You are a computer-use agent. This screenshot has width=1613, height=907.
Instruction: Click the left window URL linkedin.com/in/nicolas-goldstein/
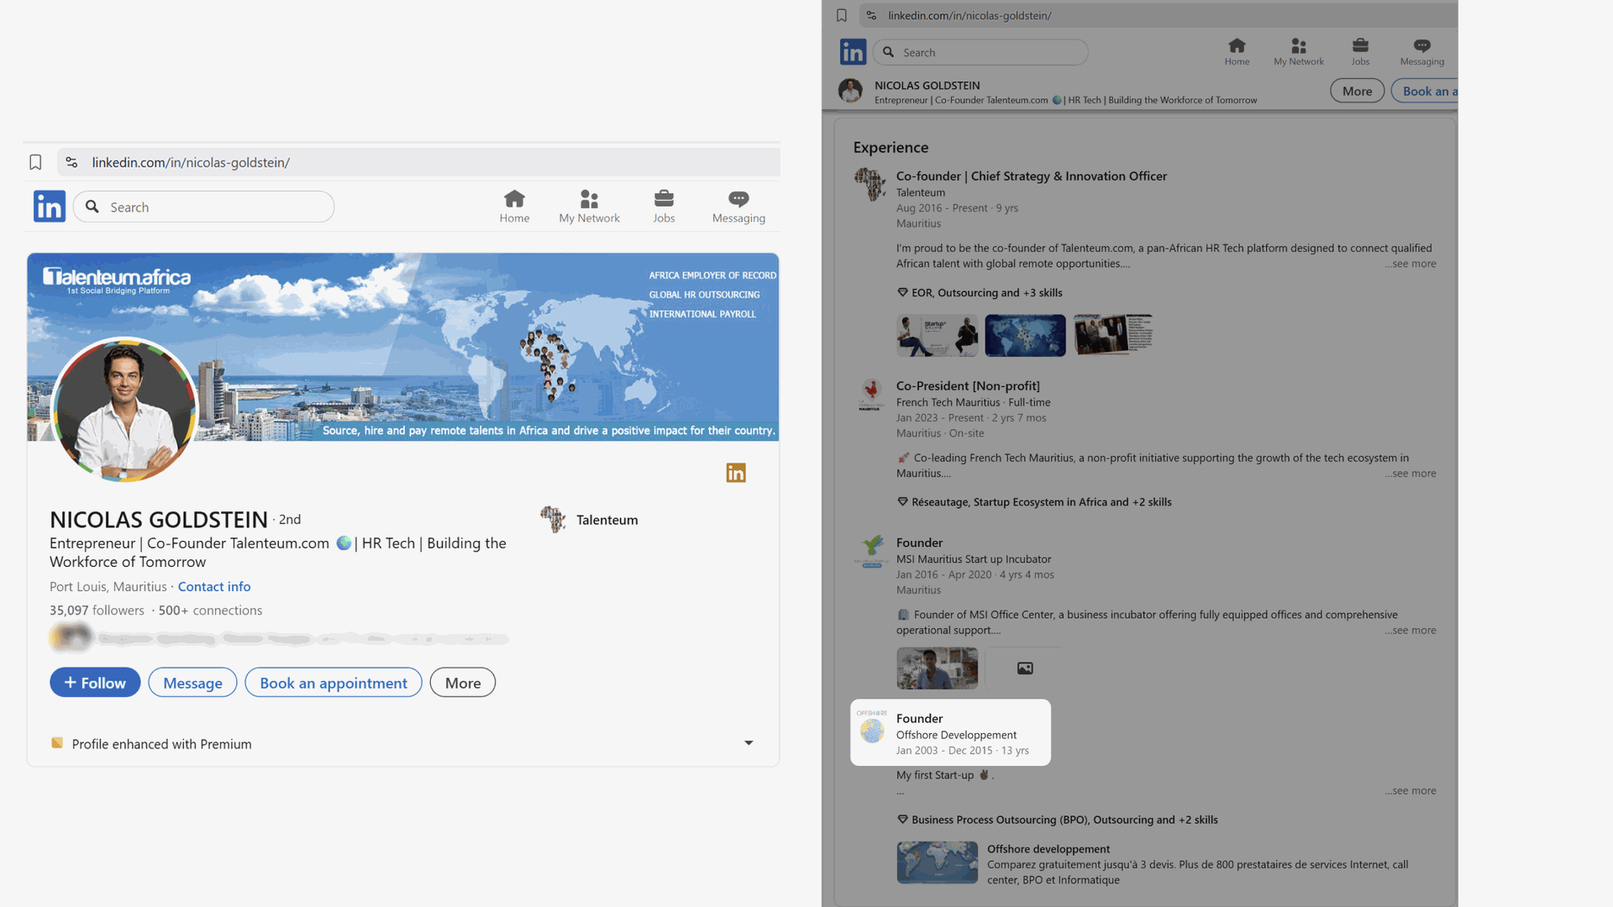click(x=191, y=162)
